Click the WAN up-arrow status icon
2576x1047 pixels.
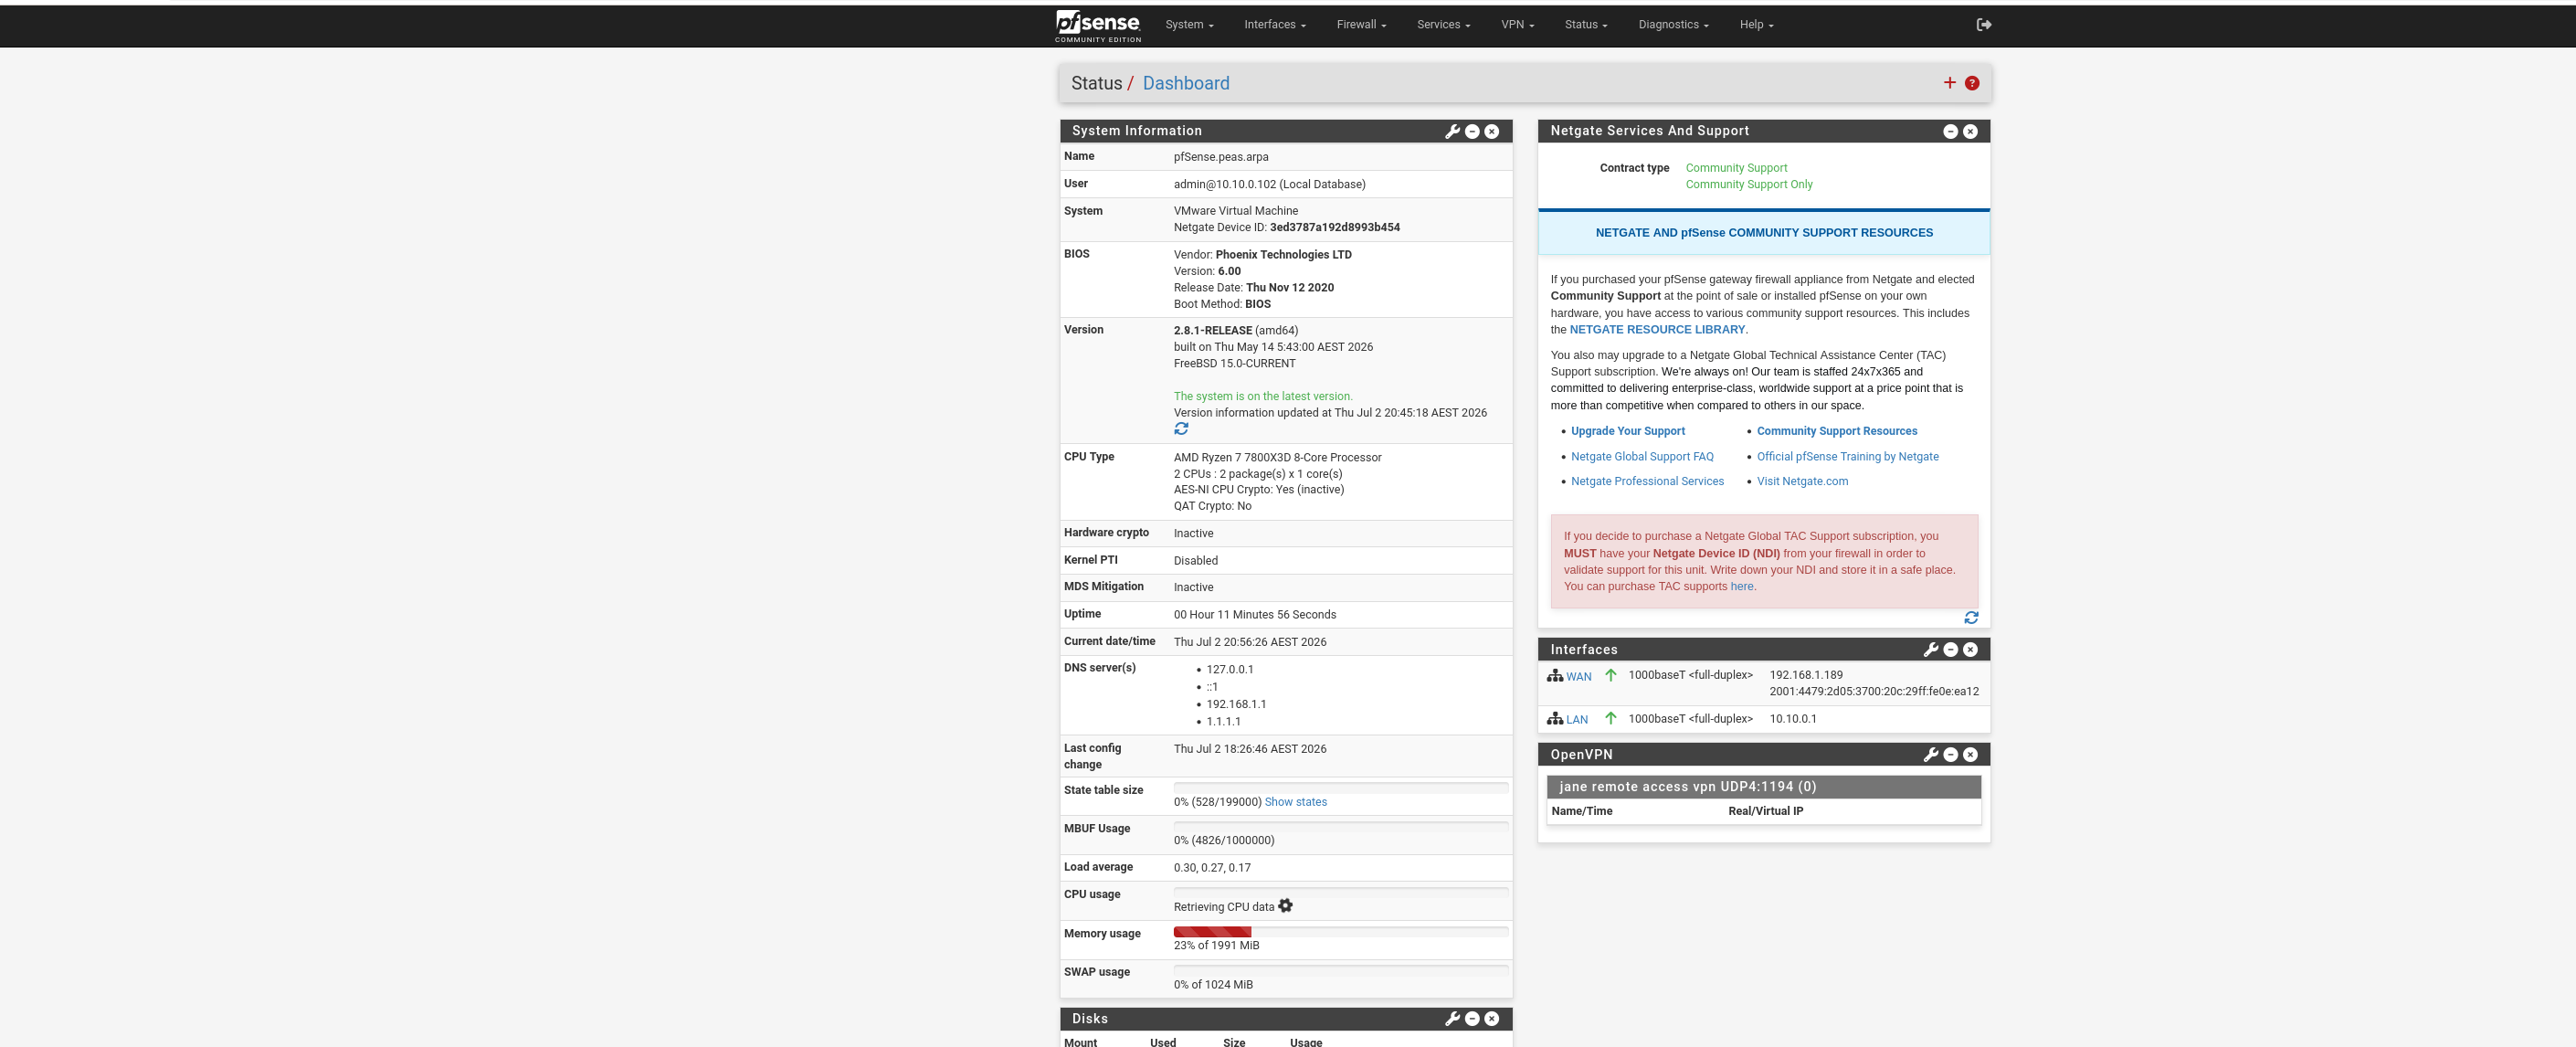click(1610, 675)
